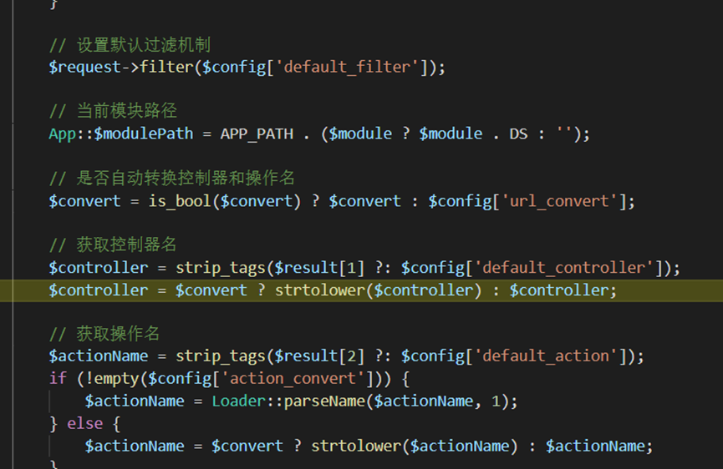This screenshot has height=469, width=723.
Task: Click the Loader class name
Action: pyautogui.click(x=239, y=401)
